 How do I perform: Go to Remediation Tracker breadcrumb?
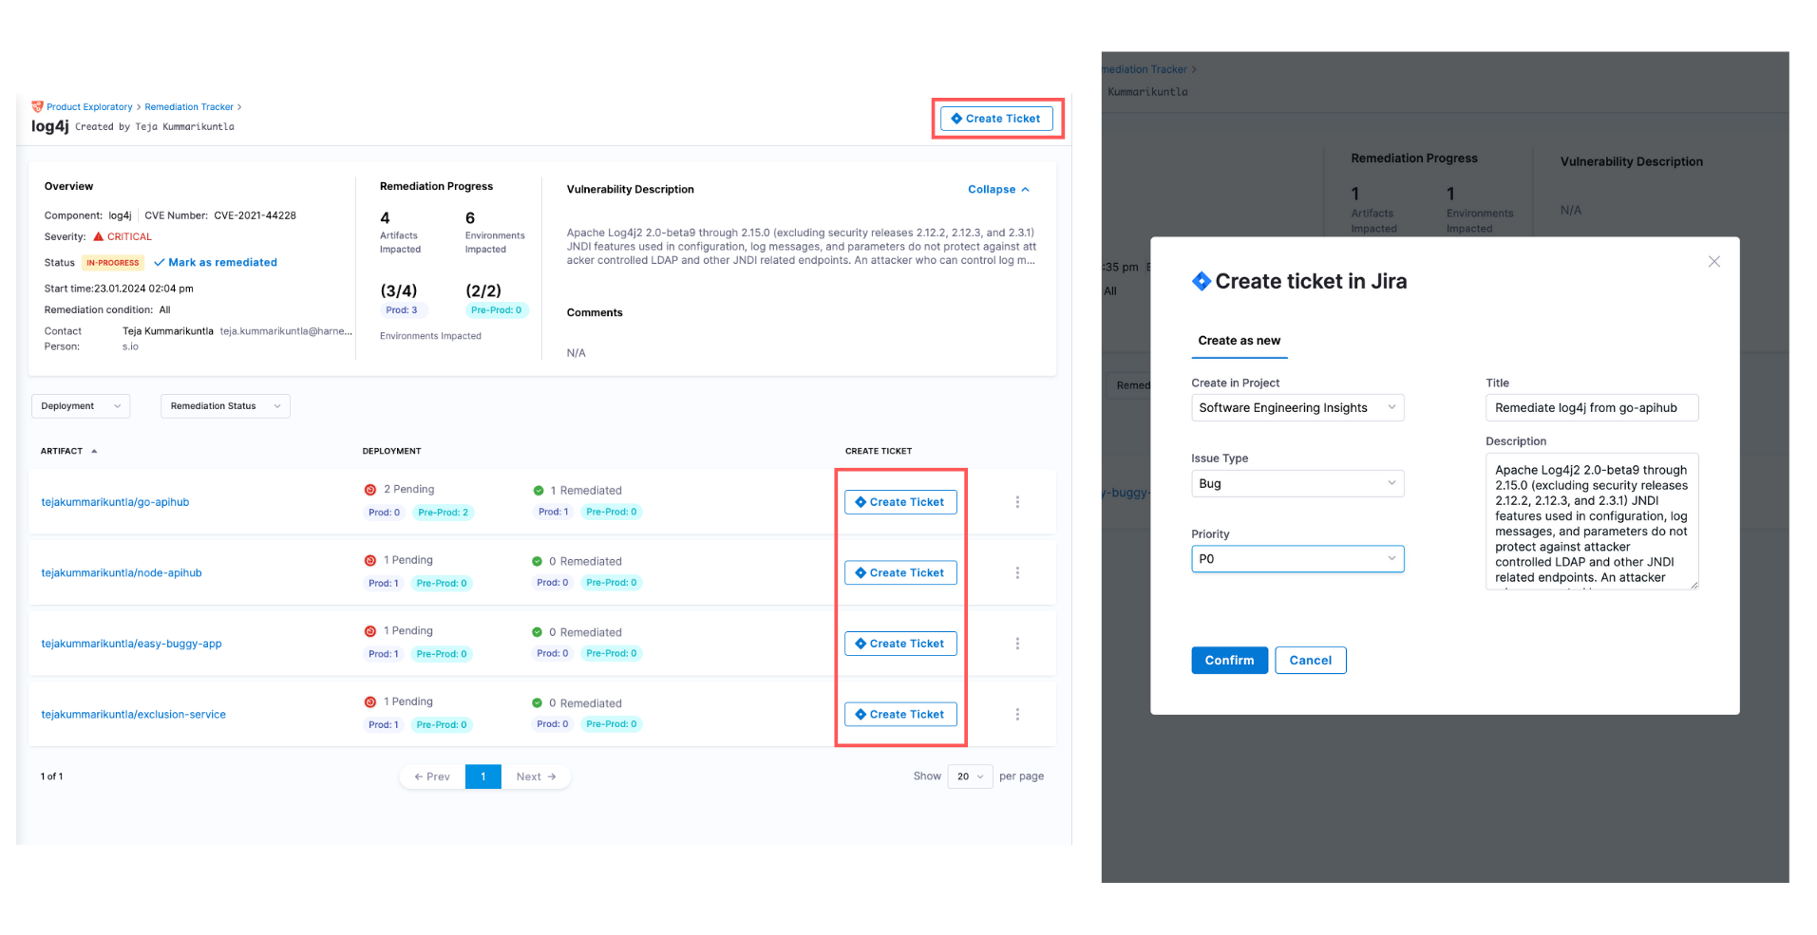tap(189, 107)
